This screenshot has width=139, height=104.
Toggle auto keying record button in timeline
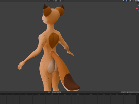click(49, 92)
